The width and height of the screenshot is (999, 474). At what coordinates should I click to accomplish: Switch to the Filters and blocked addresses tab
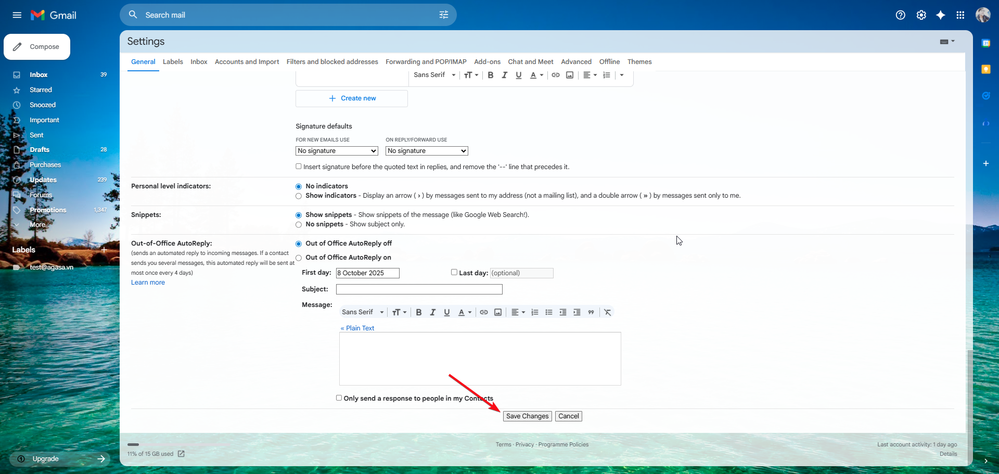332,62
